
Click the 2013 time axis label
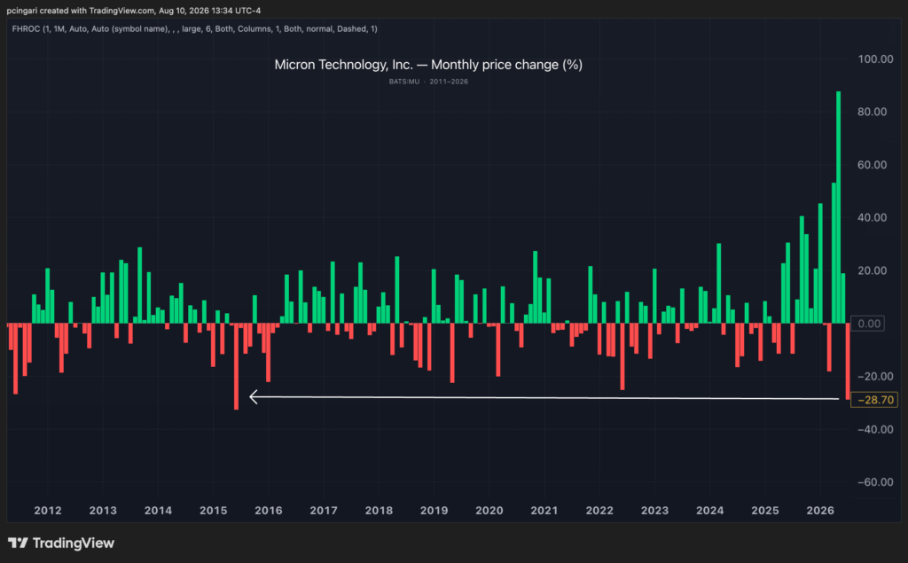(x=103, y=511)
